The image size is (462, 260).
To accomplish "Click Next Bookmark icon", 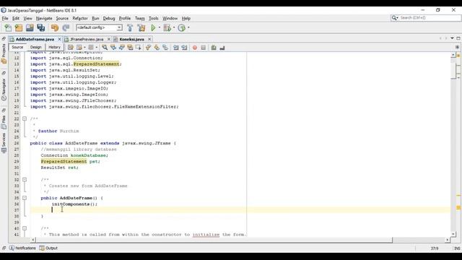I will click(x=157, y=47).
